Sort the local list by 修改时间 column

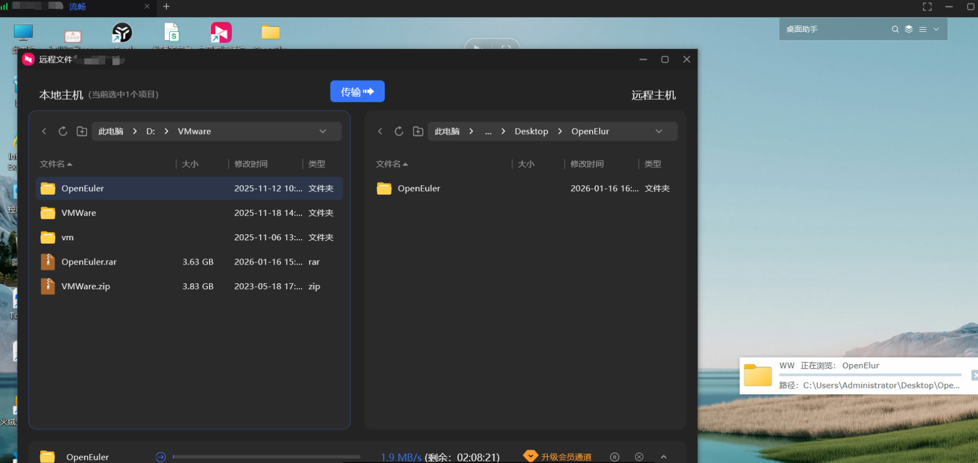point(251,164)
